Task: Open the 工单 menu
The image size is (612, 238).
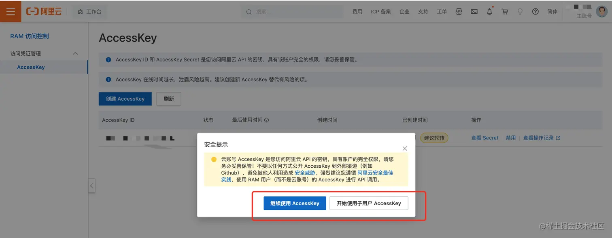Action: pos(442,12)
